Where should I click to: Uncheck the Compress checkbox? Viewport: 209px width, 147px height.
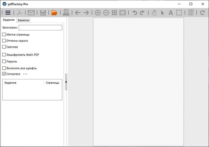(x=4, y=74)
